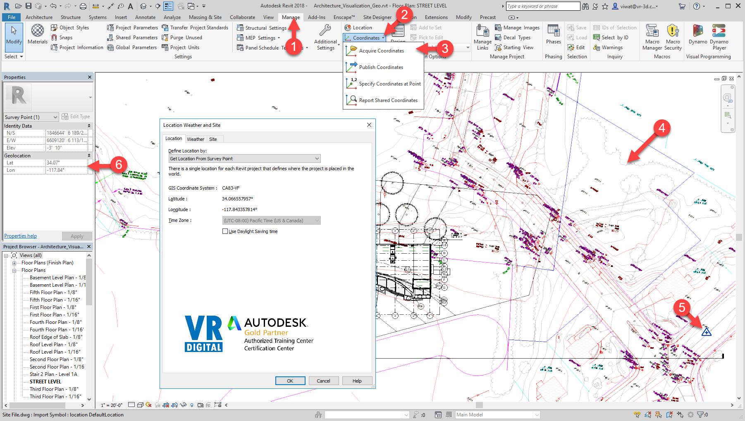Toggle Use Daylight Saving time checkbox
745x421 pixels.
(225, 231)
